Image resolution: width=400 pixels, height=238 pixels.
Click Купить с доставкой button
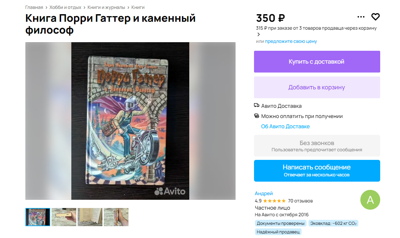click(317, 62)
